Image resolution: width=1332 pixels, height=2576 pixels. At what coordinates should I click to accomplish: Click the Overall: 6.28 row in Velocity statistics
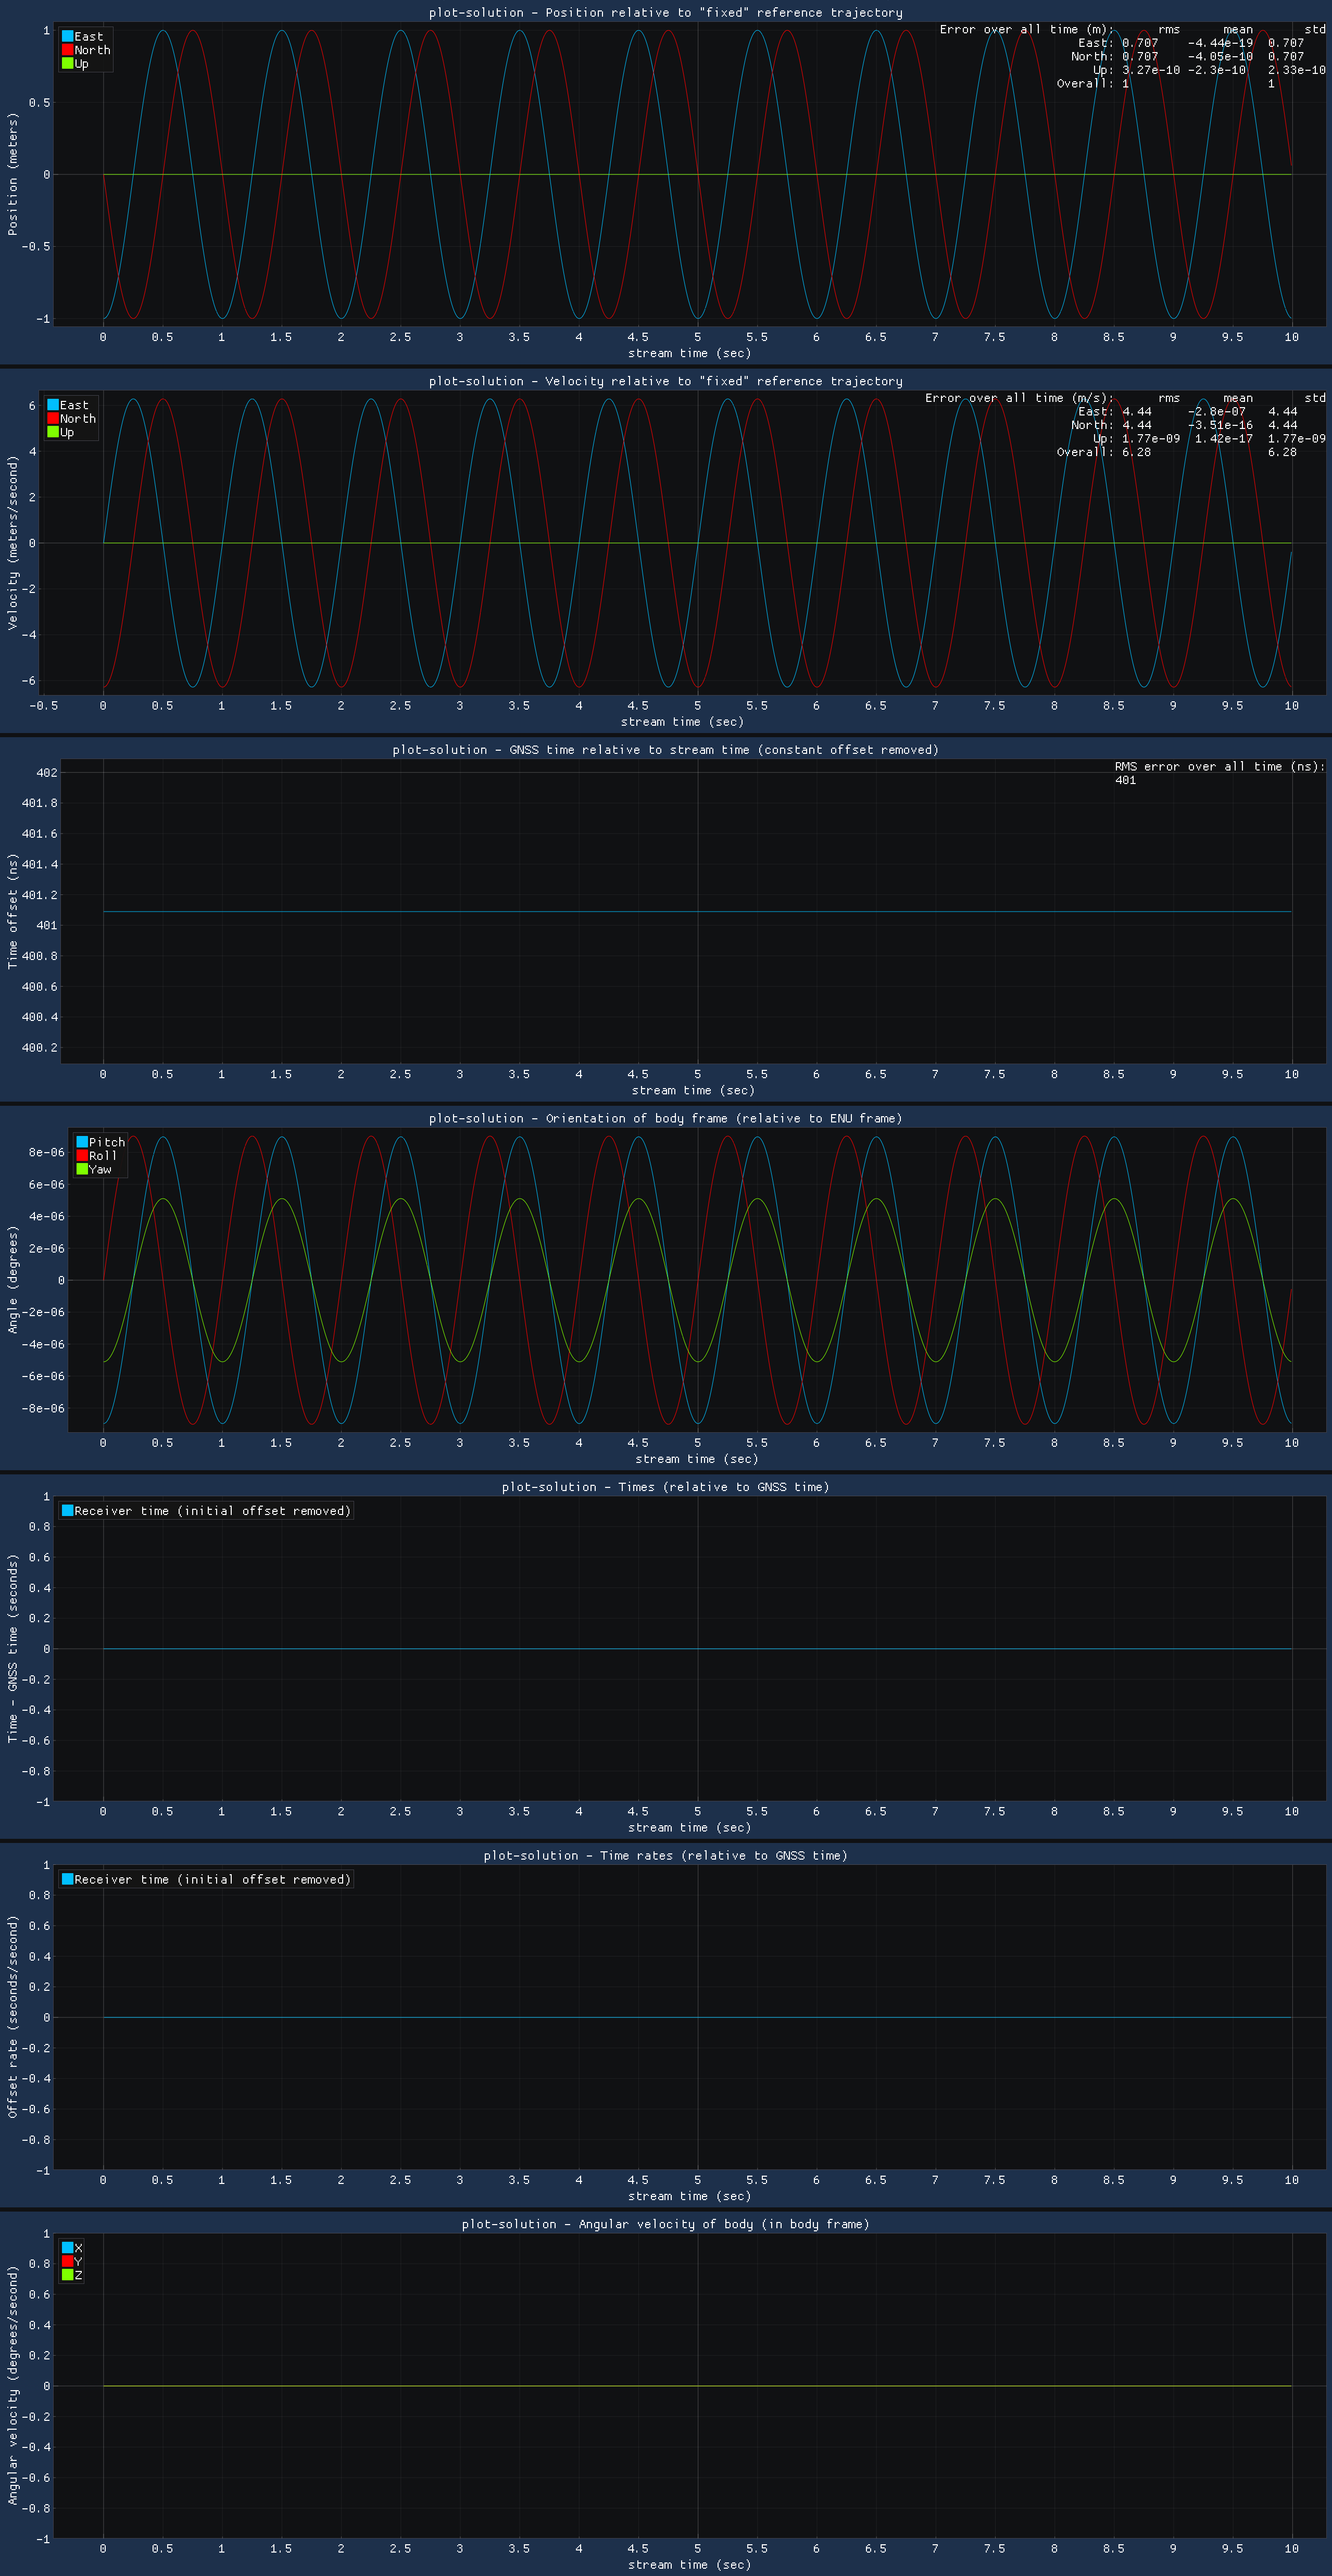click(1176, 452)
